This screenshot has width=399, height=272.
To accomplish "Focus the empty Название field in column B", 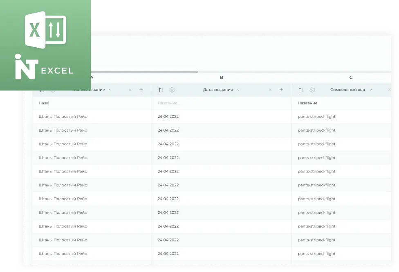I will (221, 103).
